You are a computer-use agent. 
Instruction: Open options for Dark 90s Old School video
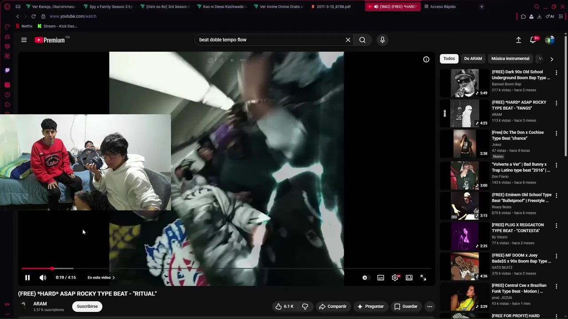(556, 73)
